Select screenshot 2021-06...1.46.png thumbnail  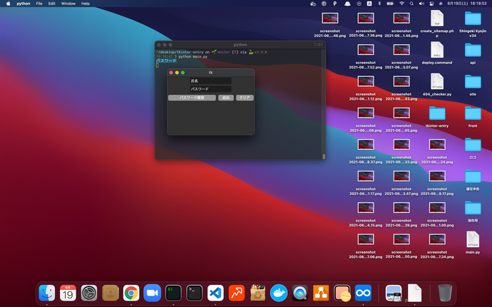point(401,19)
